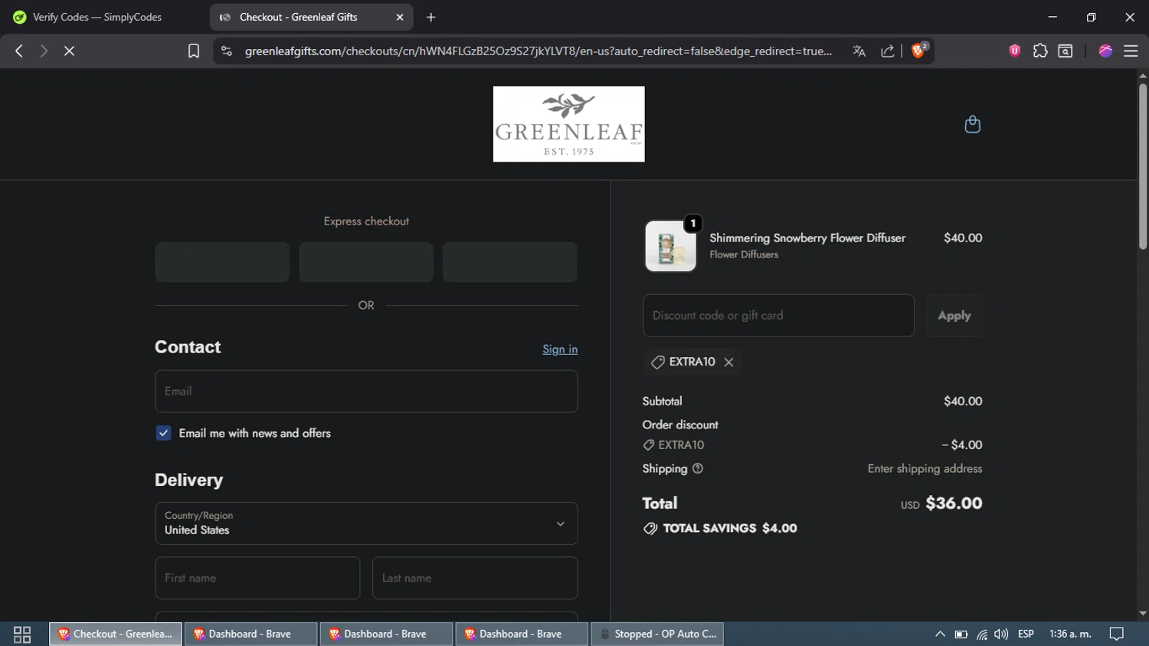Viewport: 1149px width, 646px height.
Task: Focus the Email input field
Action: (366, 392)
